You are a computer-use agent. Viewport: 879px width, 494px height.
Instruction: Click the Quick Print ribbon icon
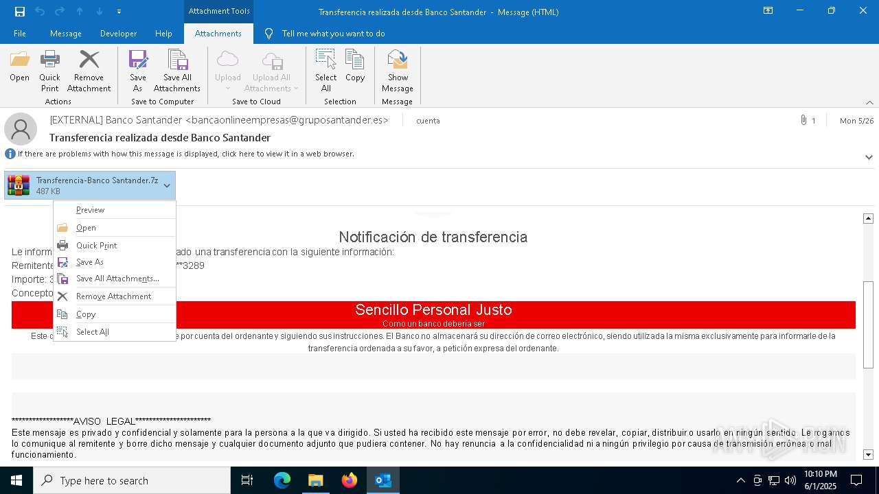pos(49,71)
